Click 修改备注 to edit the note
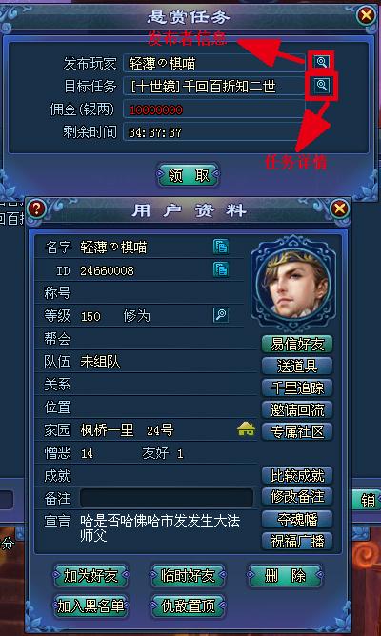The width and height of the screenshot is (381, 636). click(297, 496)
